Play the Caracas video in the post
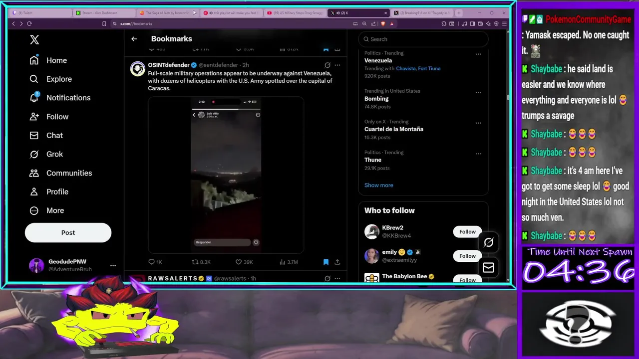The height and width of the screenshot is (359, 639). point(226,175)
